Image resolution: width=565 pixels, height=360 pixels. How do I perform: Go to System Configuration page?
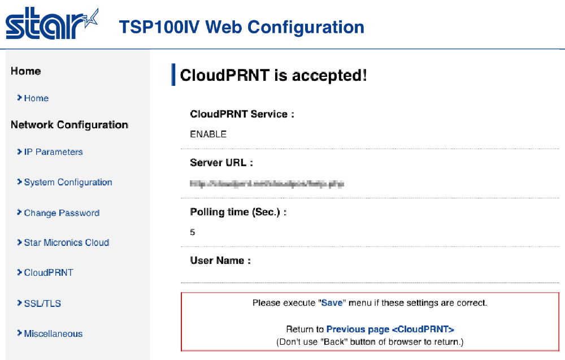point(68,183)
